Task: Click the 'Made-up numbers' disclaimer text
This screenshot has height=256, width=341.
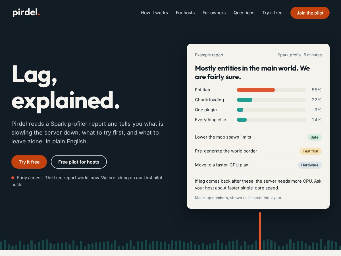Action: point(238,198)
